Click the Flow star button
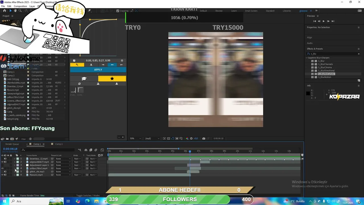364x205 pixels. [112, 79]
